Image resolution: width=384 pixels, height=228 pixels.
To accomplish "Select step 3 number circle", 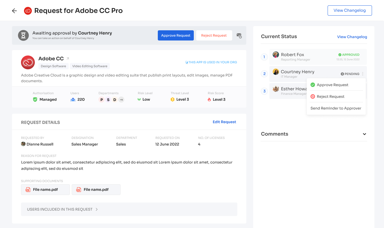I will pos(264,91).
